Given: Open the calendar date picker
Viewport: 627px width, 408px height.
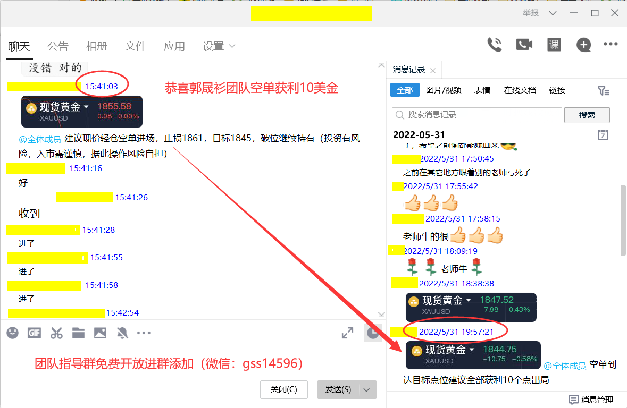Looking at the screenshot, I should click(x=603, y=134).
